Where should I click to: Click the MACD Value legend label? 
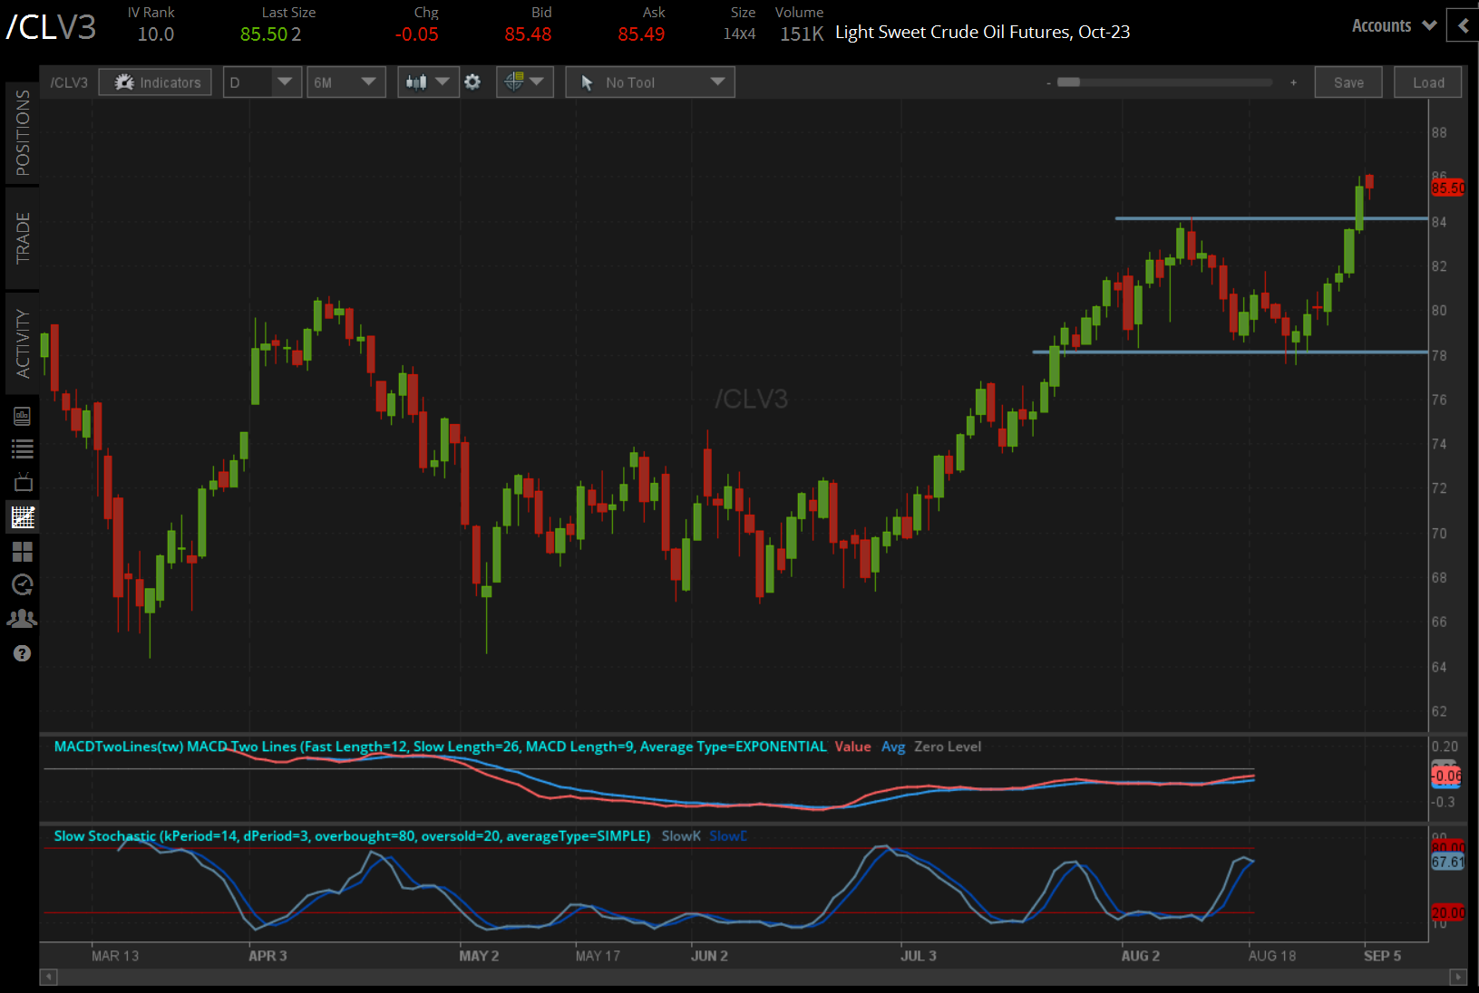tap(852, 747)
